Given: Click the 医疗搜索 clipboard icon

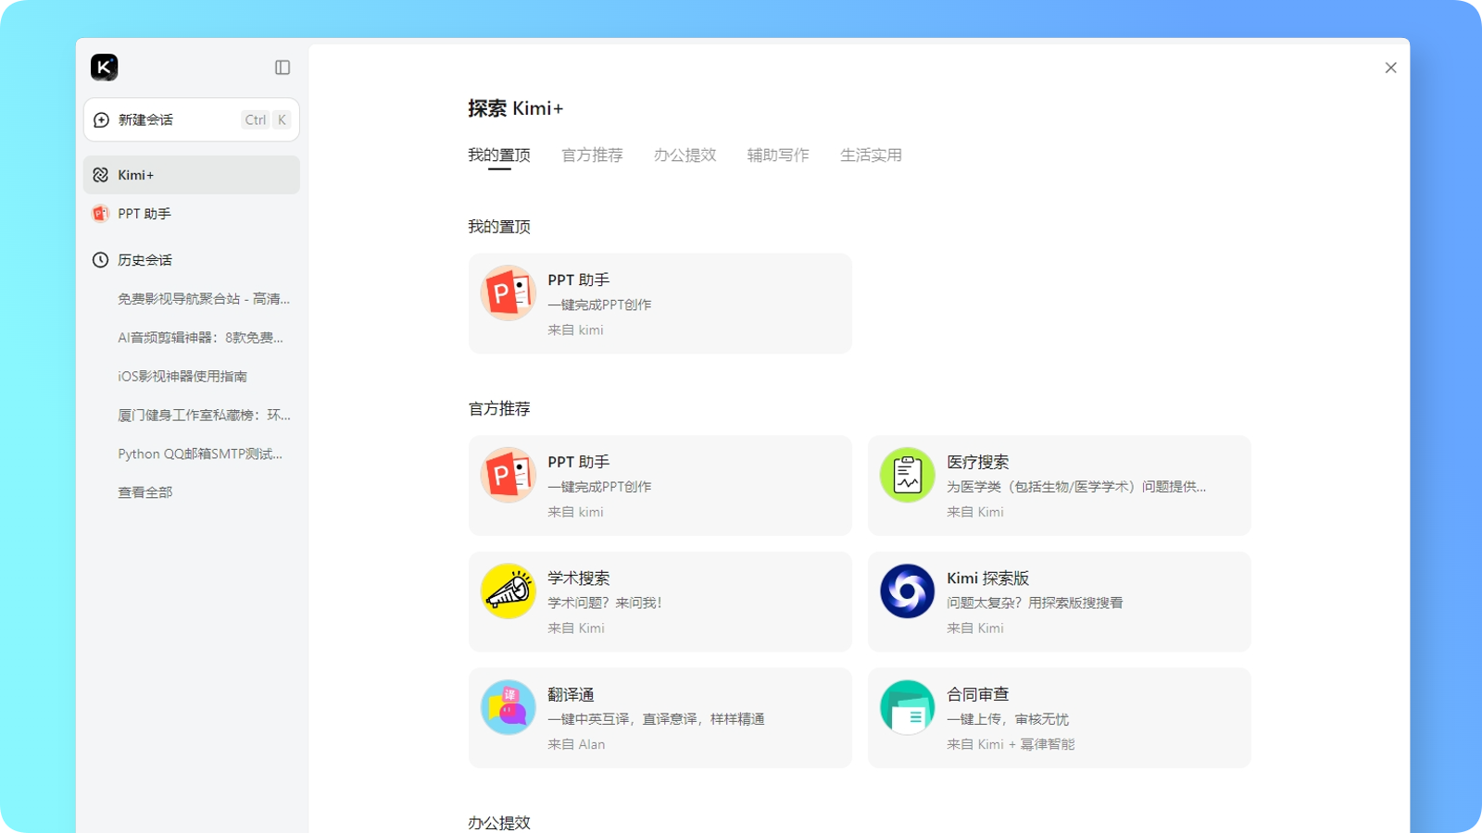Looking at the screenshot, I should (x=908, y=476).
